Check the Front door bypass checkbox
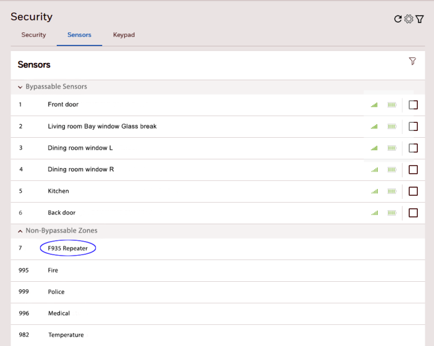The height and width of the screenshot is (346, 434). (x=413, y=105)
